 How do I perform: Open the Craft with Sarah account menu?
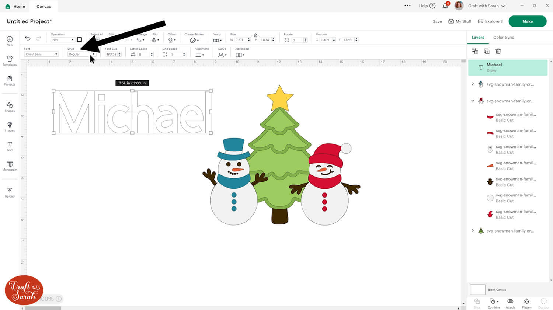click(x=487, y=6)
